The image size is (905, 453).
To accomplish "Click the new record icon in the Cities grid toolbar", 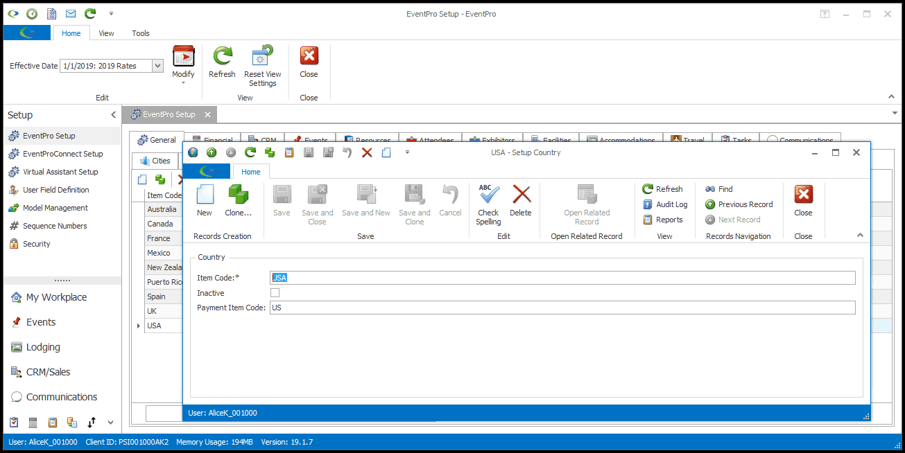I will [x=142, y=179].
